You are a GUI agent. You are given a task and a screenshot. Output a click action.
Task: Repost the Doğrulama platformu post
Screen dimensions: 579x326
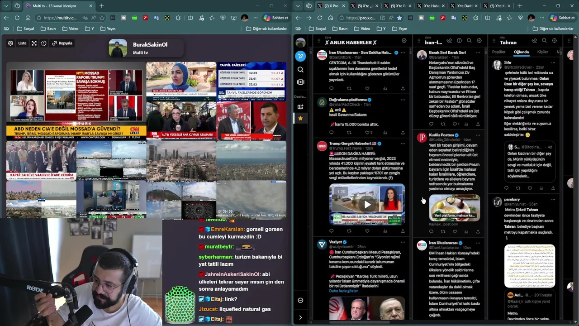[x=349, y=133]
